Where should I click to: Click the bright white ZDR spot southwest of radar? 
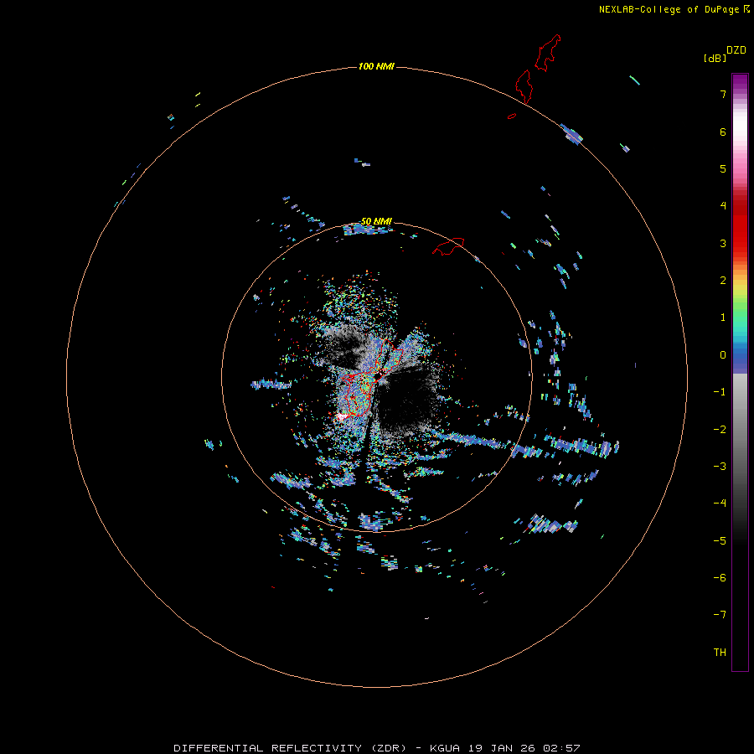point(342,416)
